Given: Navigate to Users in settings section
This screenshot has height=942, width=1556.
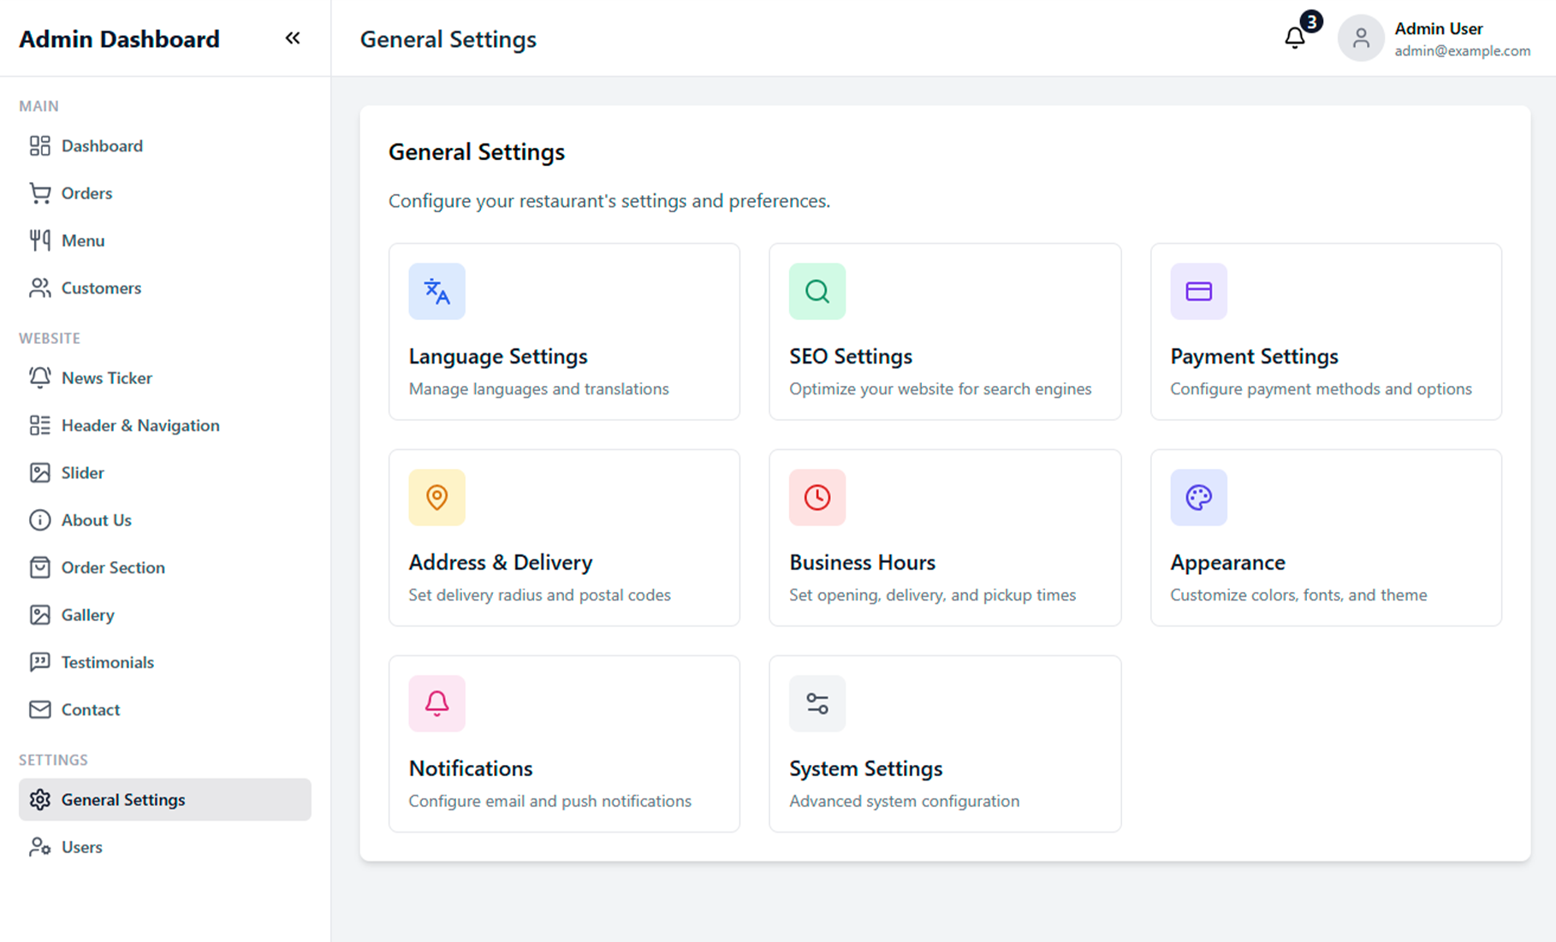Looking at the screenshot, I should [x=81, y=847].
